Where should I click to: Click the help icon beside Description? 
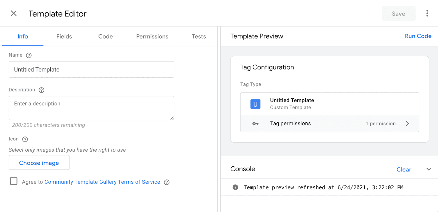pyautogui.click(x=41, y=90)
